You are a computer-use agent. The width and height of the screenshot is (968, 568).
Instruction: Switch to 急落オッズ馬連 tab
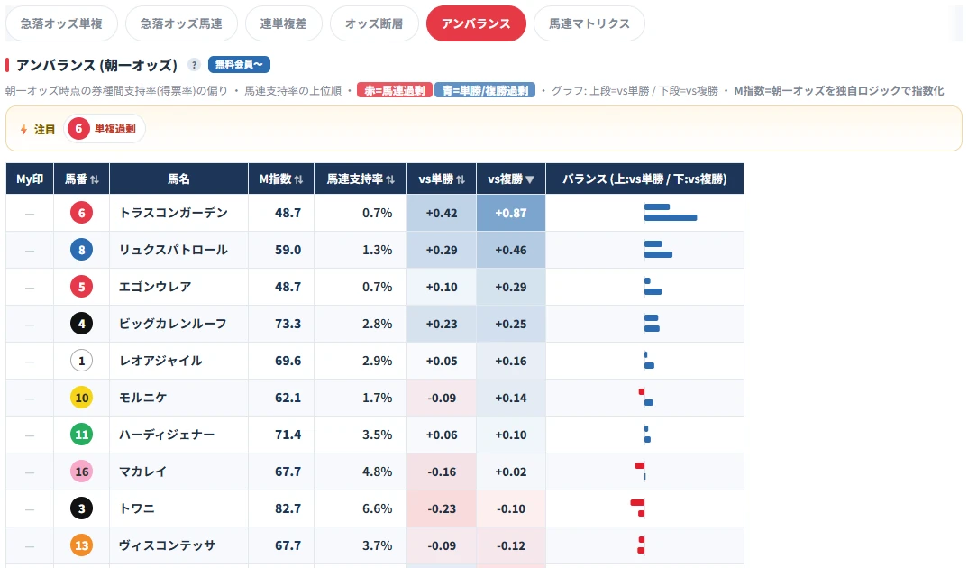coord(181,23)
